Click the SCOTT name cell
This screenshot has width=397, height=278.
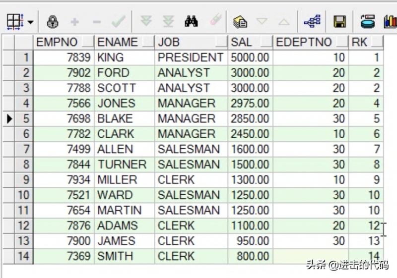125,88
